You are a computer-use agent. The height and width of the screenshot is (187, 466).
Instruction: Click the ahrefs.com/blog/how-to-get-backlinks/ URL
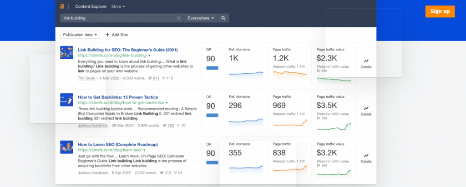point(121,103)
